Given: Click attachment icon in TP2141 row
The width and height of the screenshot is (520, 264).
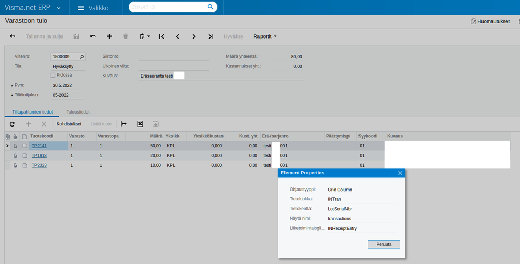Looking at the screenshot, I should [15, 146].
